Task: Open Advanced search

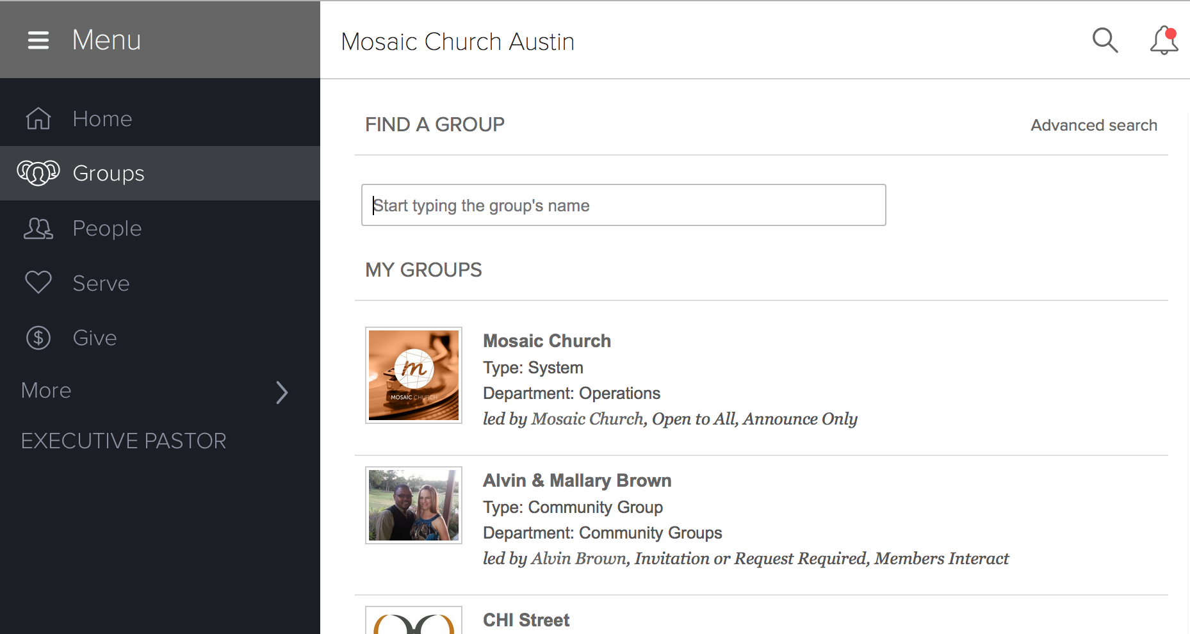Action: pos(1094,125)
